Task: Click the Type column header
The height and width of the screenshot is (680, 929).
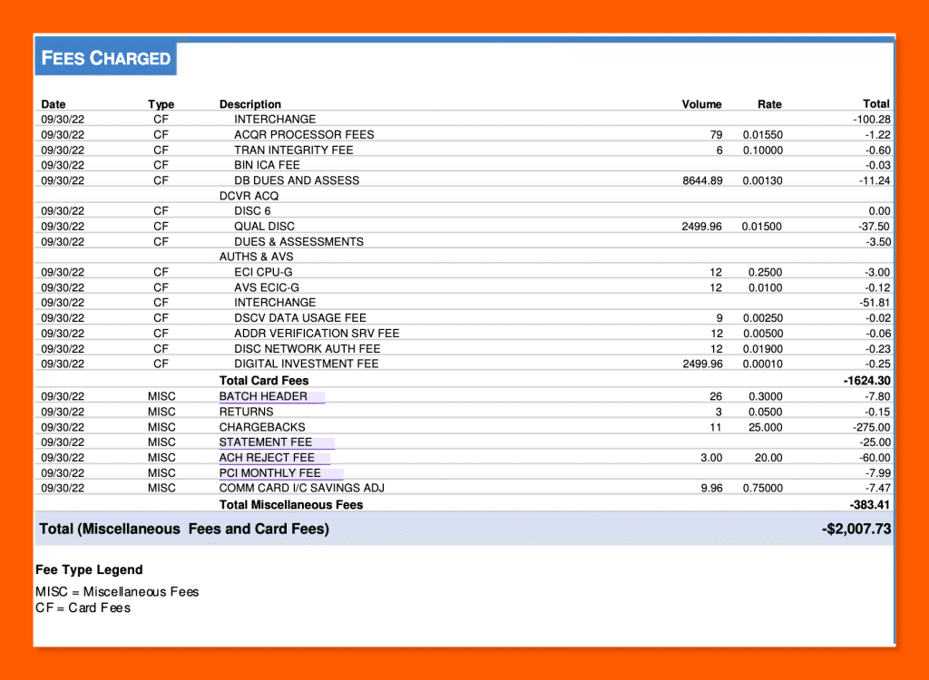Action: [161, 104]
